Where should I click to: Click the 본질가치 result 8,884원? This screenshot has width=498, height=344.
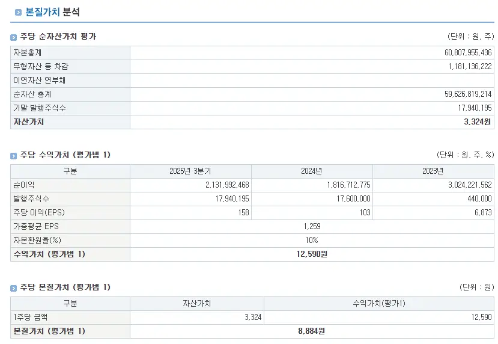pos(312,331)
